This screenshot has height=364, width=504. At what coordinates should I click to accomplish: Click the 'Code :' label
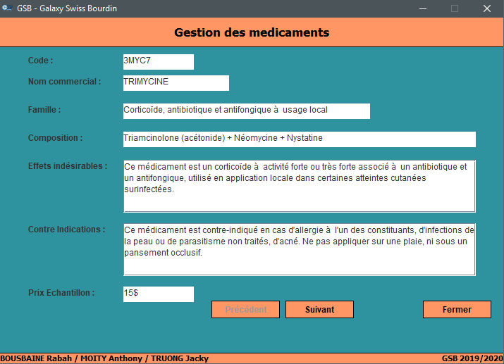(x=41, y=61)
